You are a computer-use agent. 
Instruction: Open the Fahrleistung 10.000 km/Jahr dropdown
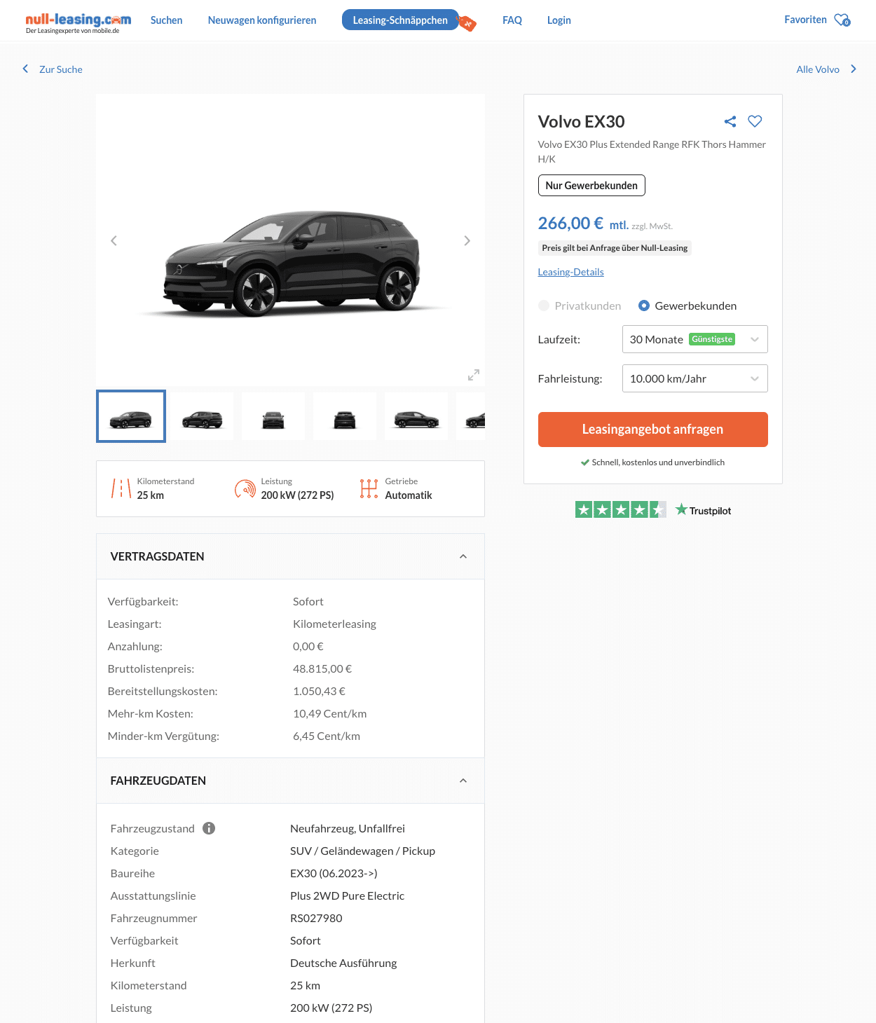[694, 378]
